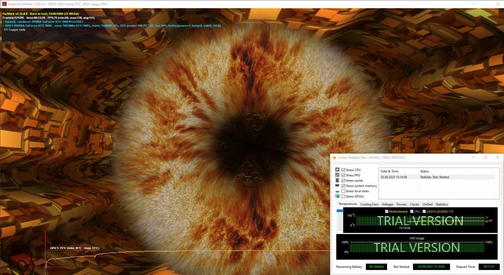Click the 'Stability Test: Started' status cell
Viewport: 504px width, 275px height.
pyautogui.click(x=435, y=177)
